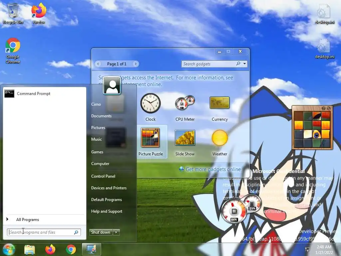Open Devices and Printers from Start menu
The height and width of the screenshot is (256, 341).
tap(109, 188)
